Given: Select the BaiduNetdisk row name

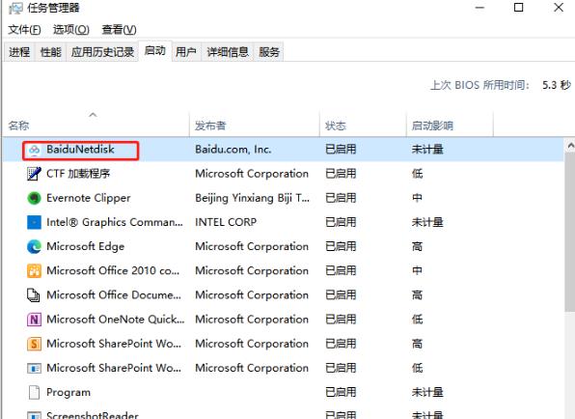Looking at the screenshot, I should click(80, 150).
